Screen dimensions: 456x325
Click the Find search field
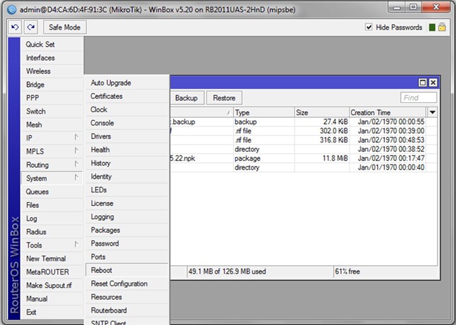click(x=418, y=97)
